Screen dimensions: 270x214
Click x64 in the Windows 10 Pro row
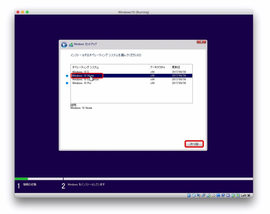(152, 83)
